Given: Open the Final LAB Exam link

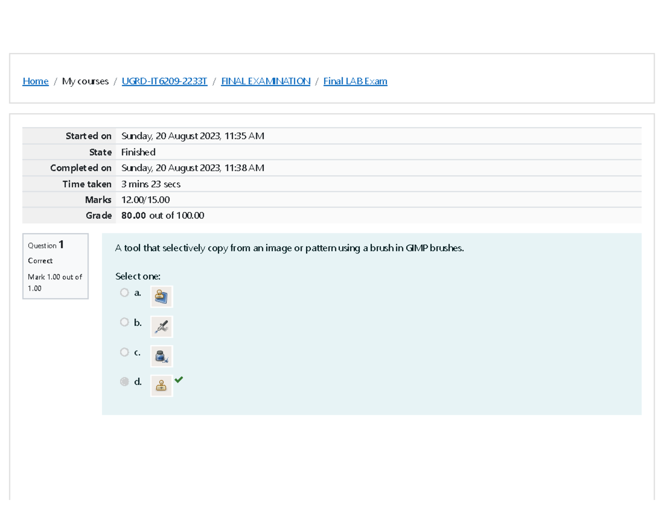Looking at the screenshot, I should point(355,81).
